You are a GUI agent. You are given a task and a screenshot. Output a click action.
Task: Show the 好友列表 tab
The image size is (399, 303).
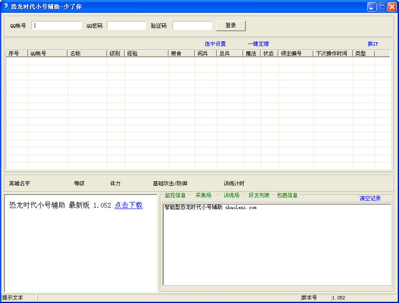tap(259, 195)
